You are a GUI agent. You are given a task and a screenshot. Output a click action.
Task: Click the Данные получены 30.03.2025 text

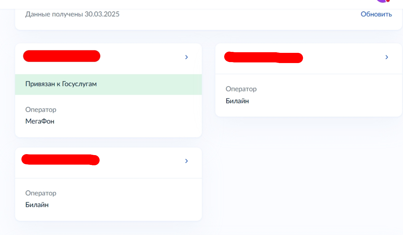tap(72, 14)
